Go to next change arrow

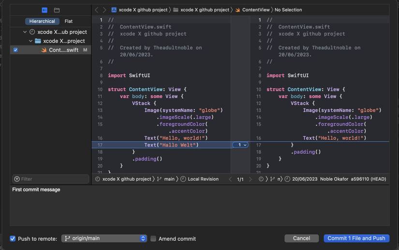click(251, 179)
